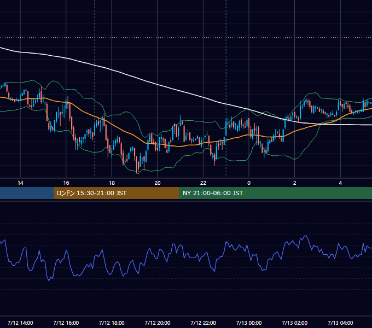This screenshot has width=372, height=328.
Task: Click the 20 hour label on the chart axis
Action: pyautogui.click(x=158, y=183)
